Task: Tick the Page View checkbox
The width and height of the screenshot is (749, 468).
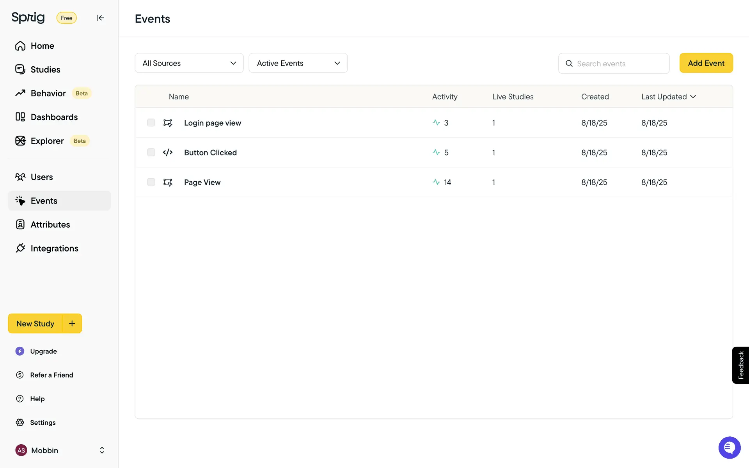Action: 151,182
